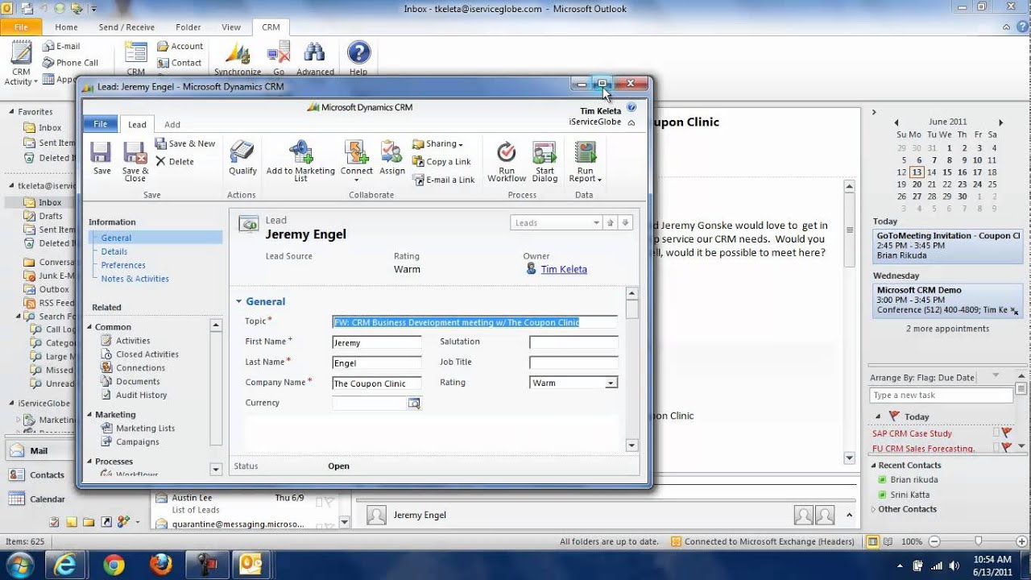The image size is (1031, 580).
Task: Open Campaigns under Marketing
Action: 137,442
